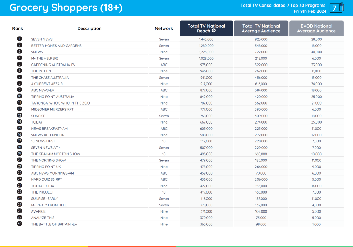Image resolution: width=353 pixels, height=247 pixels.
Task: Click the rank 30 badge for THE BATTLE OF BRITAIN
Action: [19, 224]
